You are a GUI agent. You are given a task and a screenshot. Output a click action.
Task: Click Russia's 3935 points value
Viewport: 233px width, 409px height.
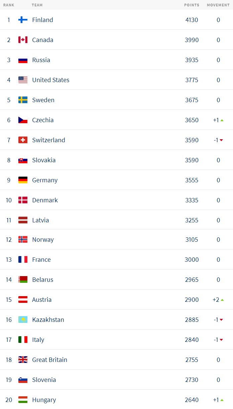192,60
